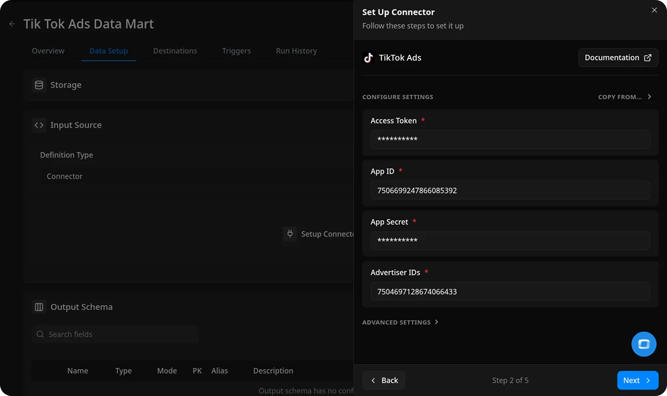
Task: Click the Output Schema table icon
Action: click(x=39, y=307)
